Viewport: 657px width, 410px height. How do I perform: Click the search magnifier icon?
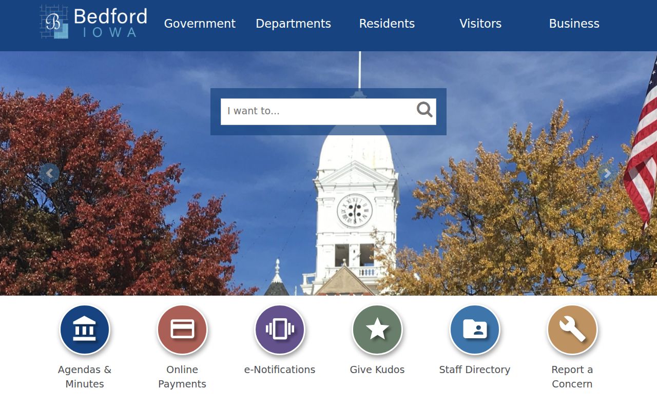[424, 110]
